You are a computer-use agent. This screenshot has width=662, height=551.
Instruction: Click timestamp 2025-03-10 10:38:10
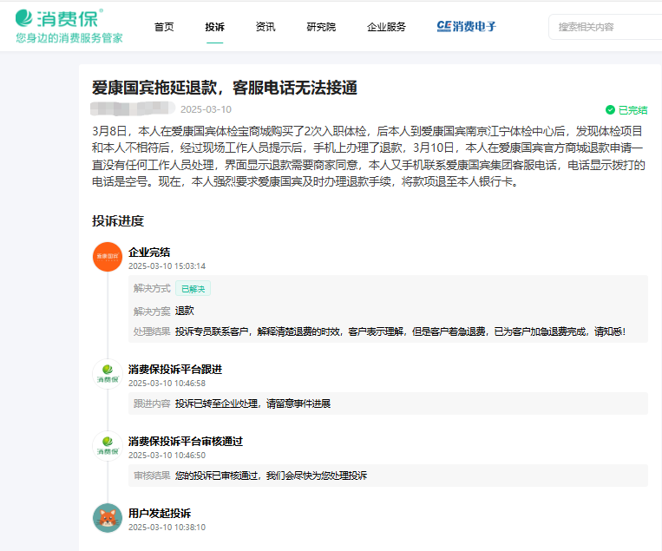tap(167, 528)
